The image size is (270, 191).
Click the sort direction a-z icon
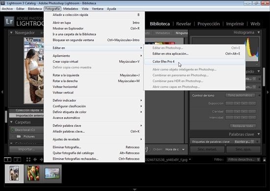click(147, 149)
